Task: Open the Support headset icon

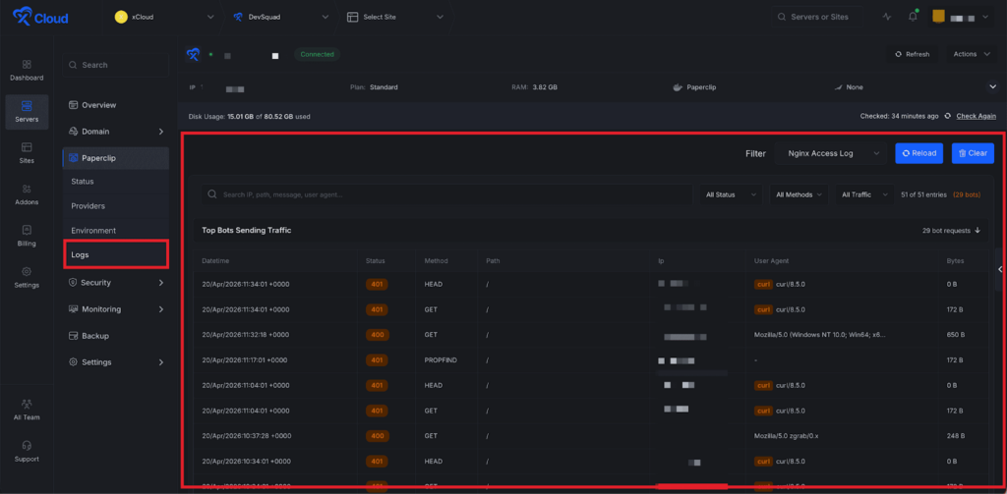Action: [27, 451]
